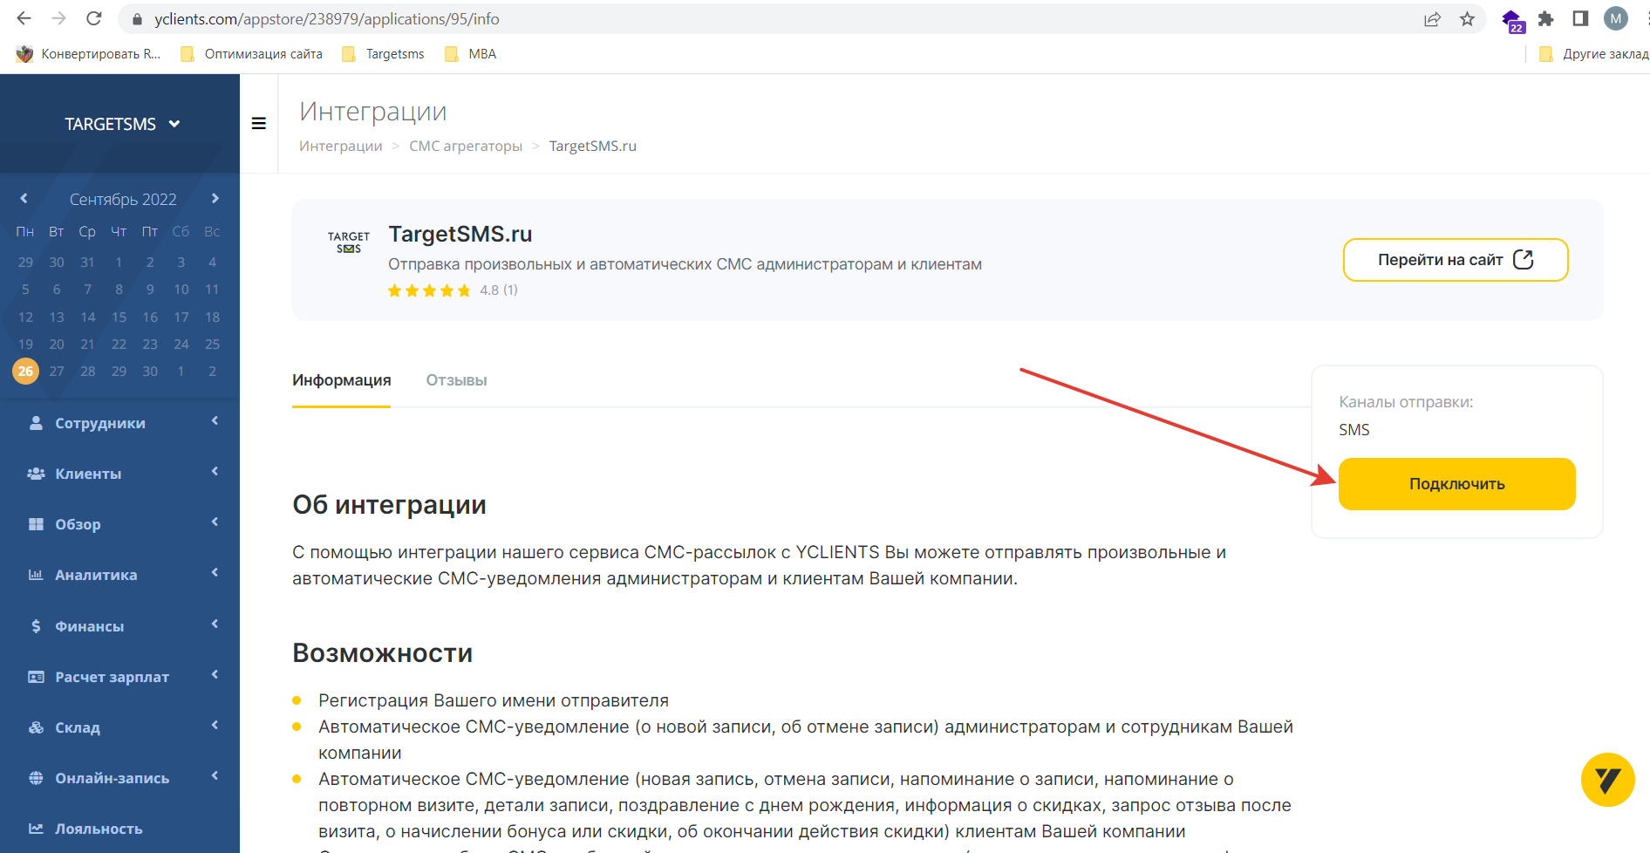Click the Сентябрь 2022 month title
Viewport: 1650px width, 853px height.
123,200
